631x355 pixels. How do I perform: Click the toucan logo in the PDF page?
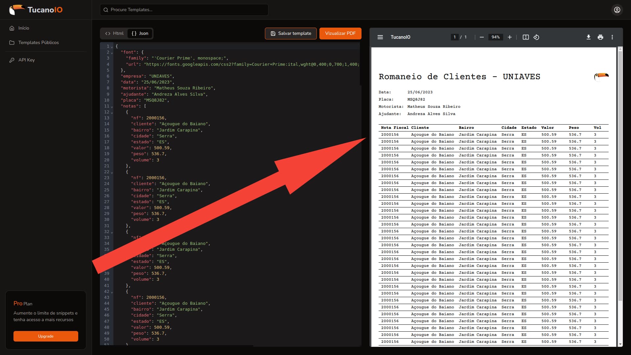coord(601,77)
